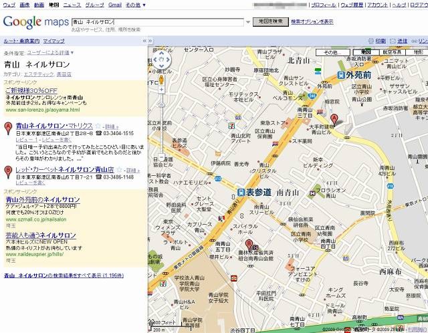Screen dimensions: 428x333
Task: Click the red B pin in the results list
Action: click(9, 173)
